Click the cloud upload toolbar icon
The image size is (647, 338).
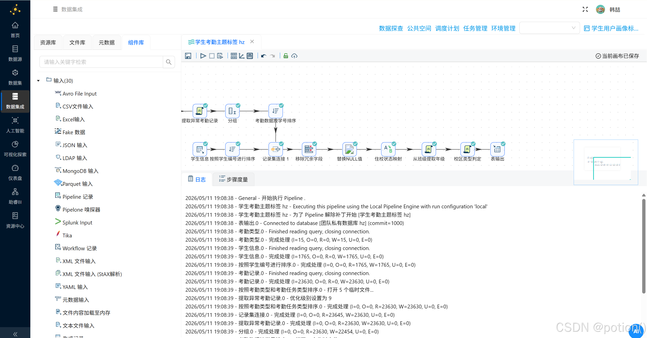pyautogui.click(x=294, y=56)
